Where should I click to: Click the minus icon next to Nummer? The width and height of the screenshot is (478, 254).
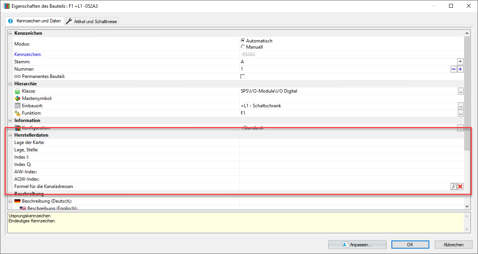pos(454,69)
